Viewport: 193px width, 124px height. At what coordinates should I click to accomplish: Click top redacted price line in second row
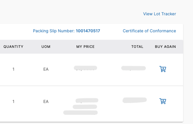pos(87,100)
